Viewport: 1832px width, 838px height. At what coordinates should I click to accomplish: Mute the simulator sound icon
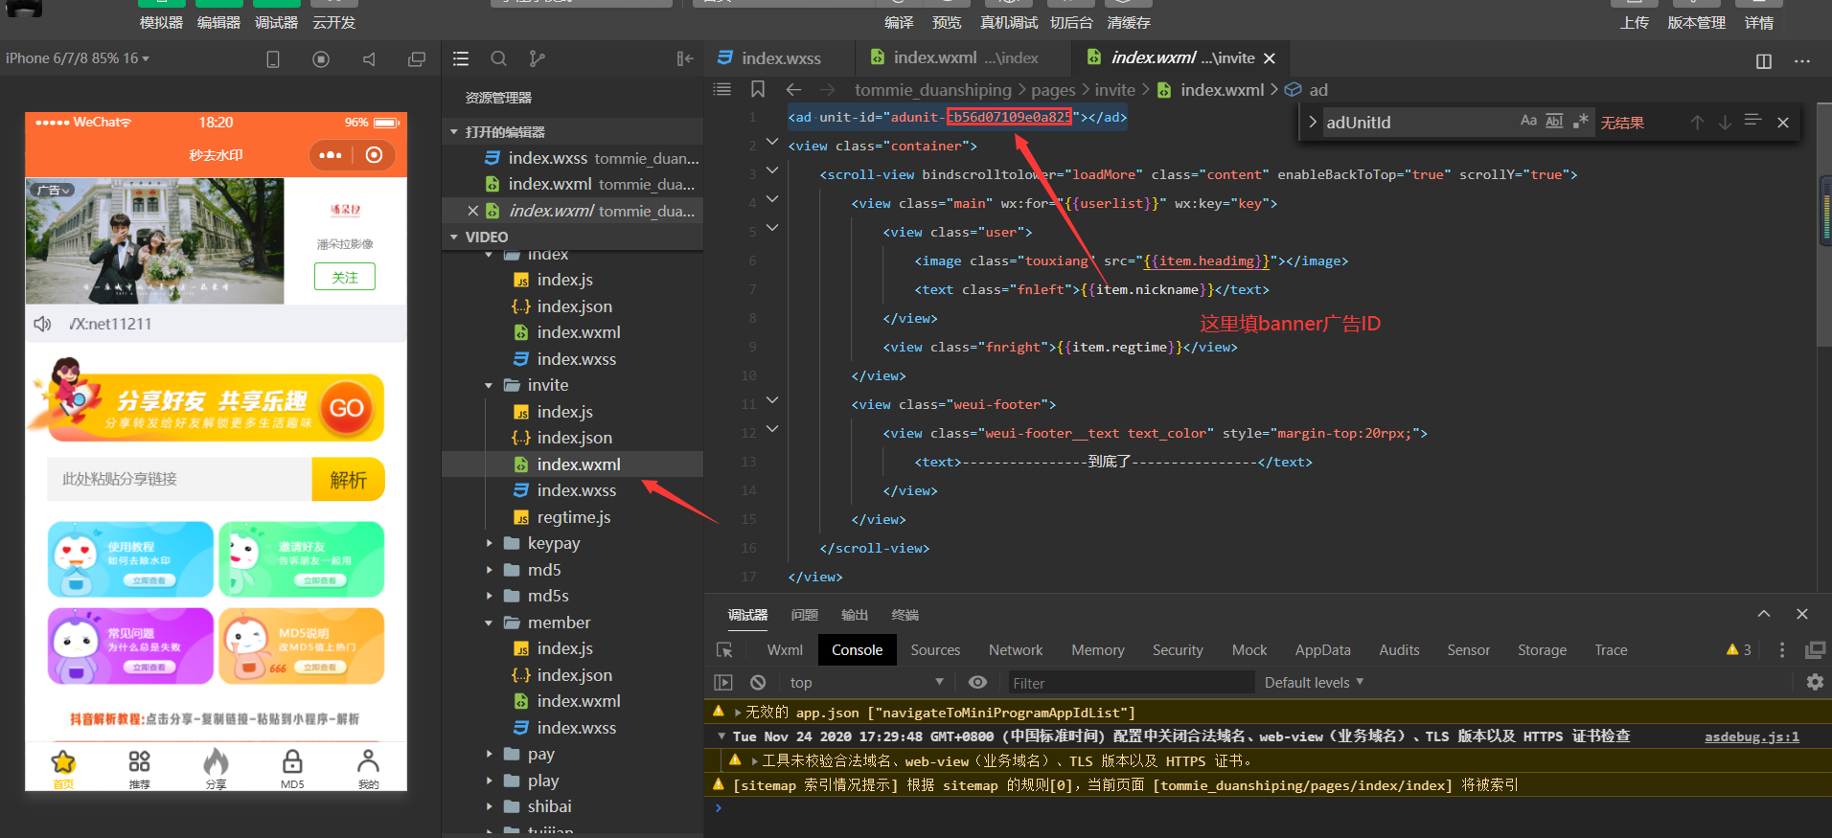click(x=369, y=59)
